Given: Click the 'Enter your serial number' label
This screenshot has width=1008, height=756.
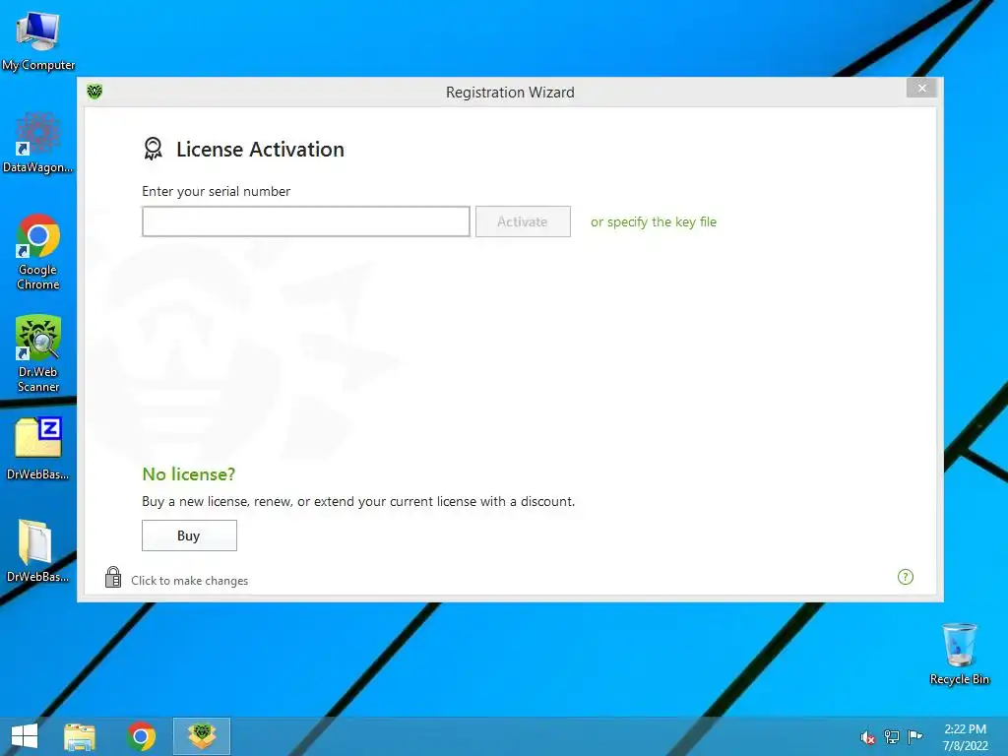Looking at the screenshot, I should click(216, 191).
